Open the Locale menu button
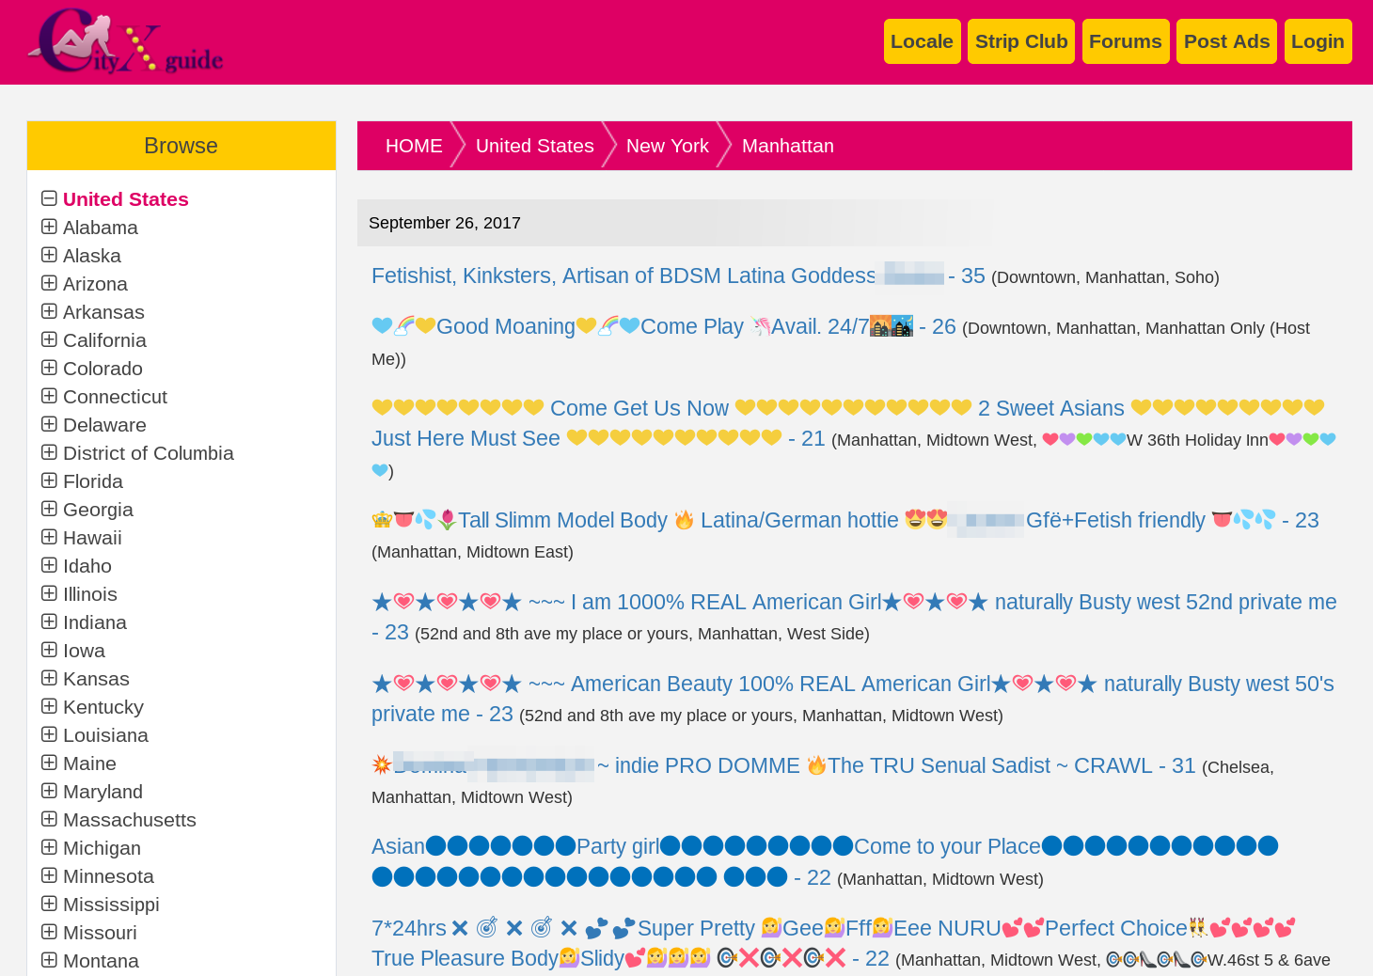The width and height of the screenshot is (1373, 976). tap(922, 41)
